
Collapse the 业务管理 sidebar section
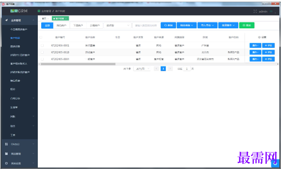tap(34, 20)
